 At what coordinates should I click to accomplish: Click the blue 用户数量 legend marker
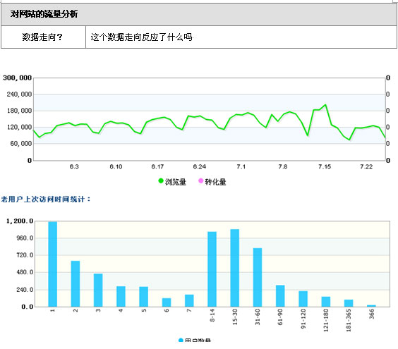181,341
